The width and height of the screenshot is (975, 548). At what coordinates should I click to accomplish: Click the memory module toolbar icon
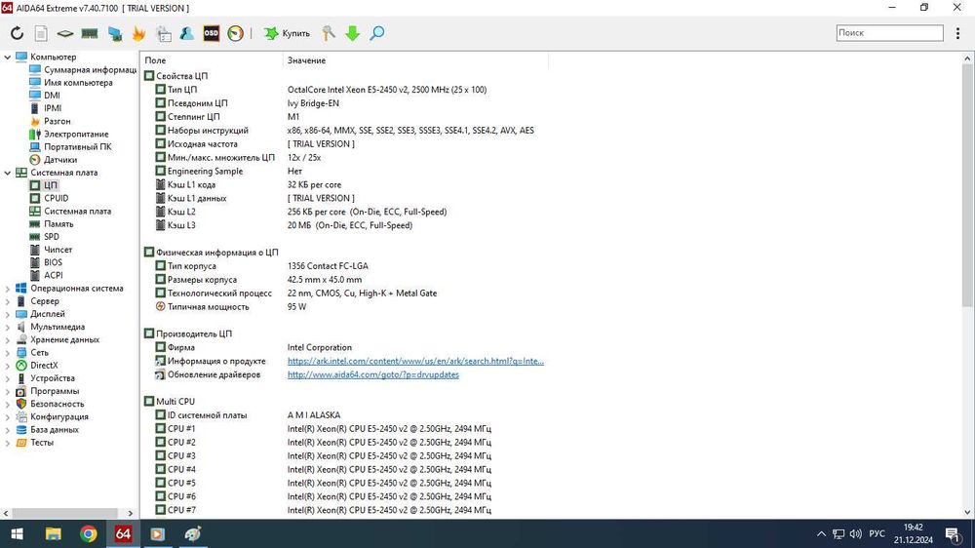click(x=90, y=33)
